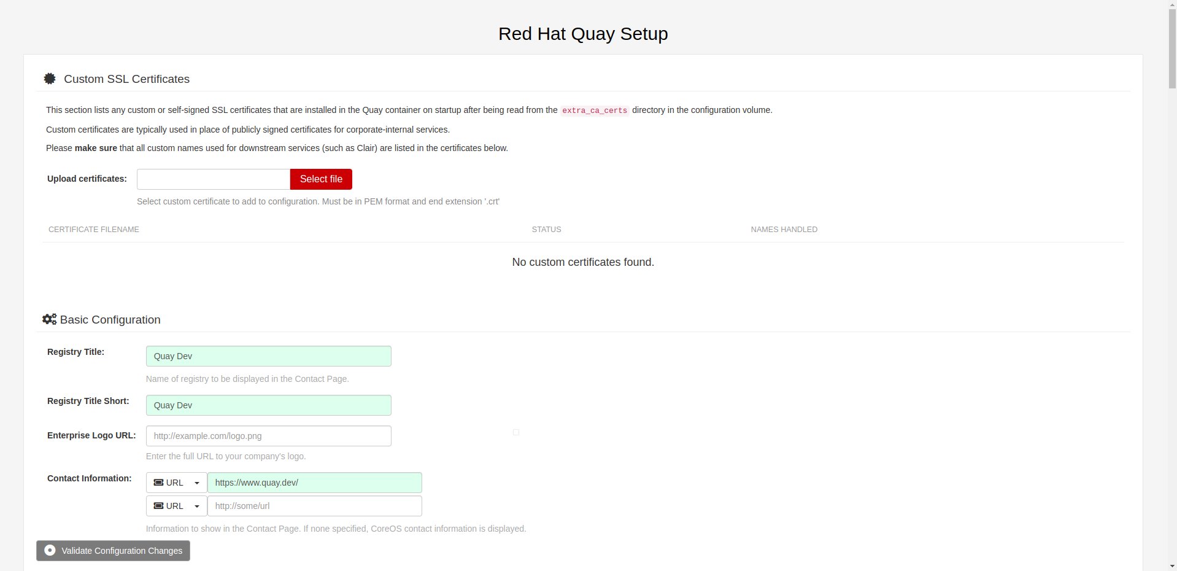This screenshot has width=1177, height=571.
Task: Click the Basic Configuration section header
Action: pyautogui.click(x=110, y=319)
